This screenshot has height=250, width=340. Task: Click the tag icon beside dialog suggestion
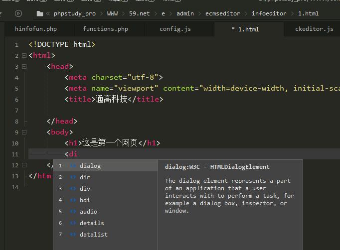(x=73, y=166)
